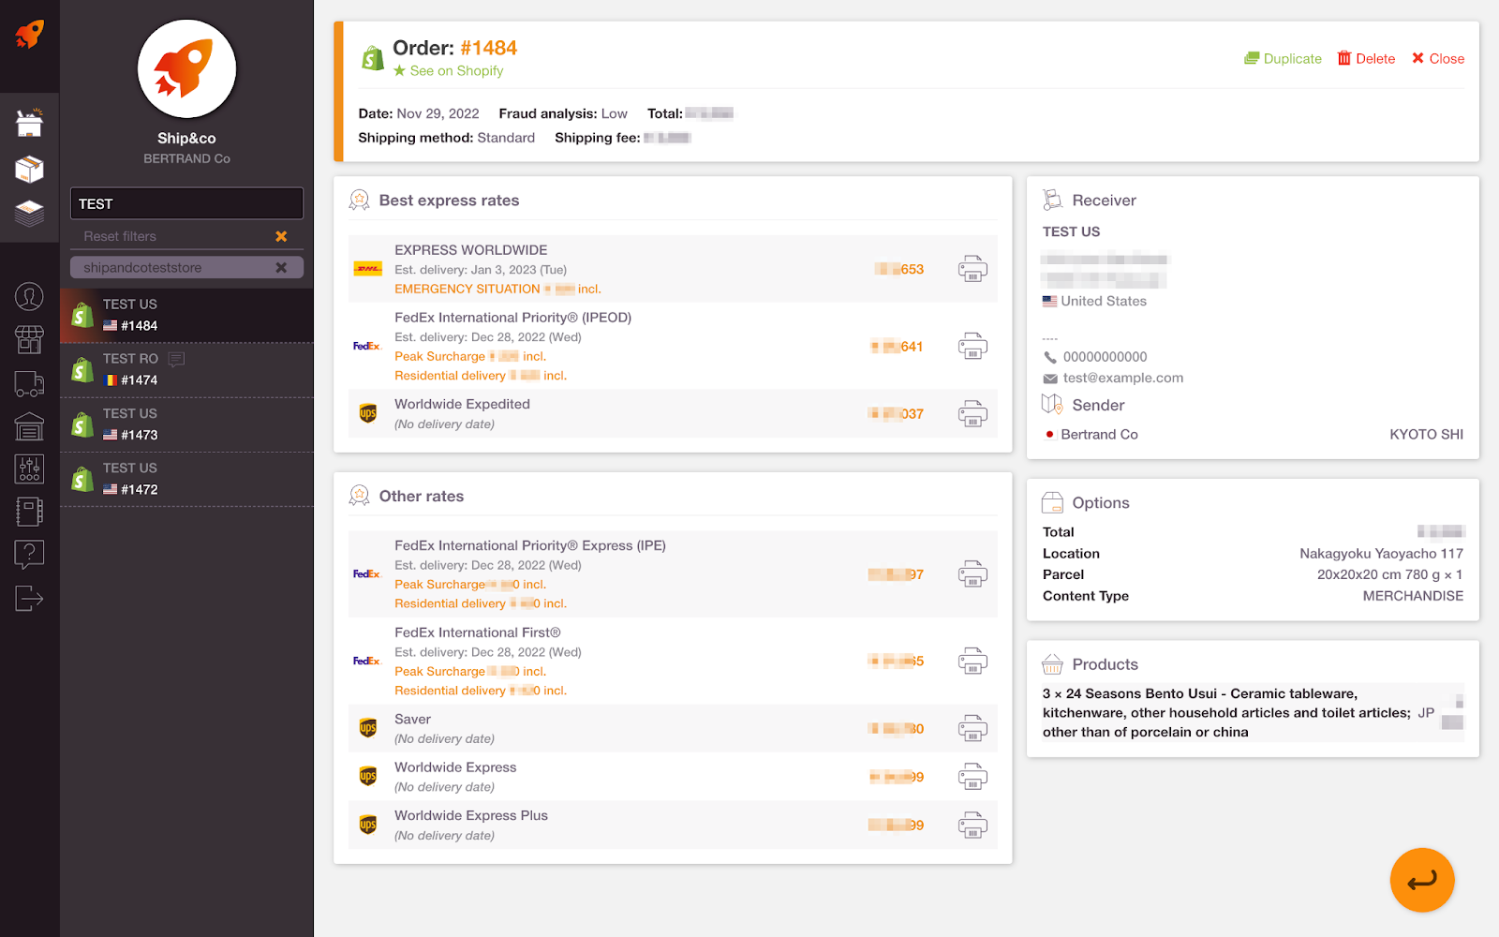This screenshot has width=1499, height=937.
Task: Print label for UPS Saver
Action: pyautogui.click(x=972, y=729)
